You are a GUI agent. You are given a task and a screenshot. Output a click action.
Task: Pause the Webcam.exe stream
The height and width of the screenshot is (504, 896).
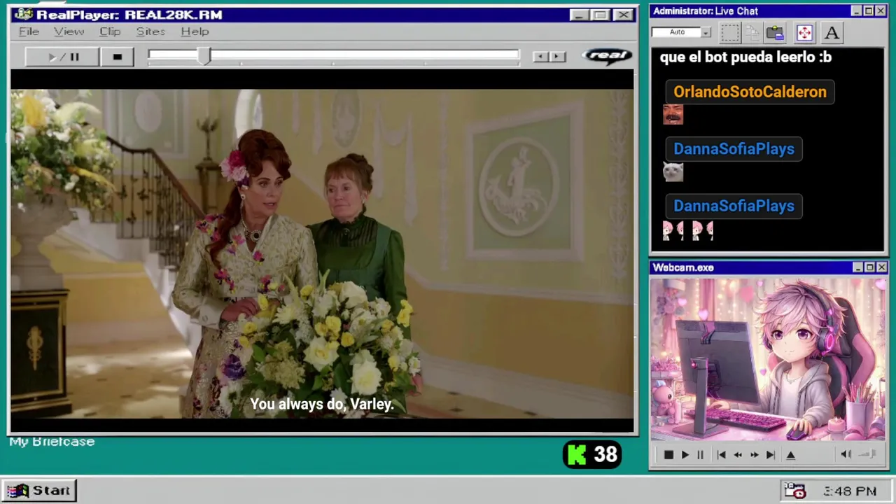(x=700, y=455)
